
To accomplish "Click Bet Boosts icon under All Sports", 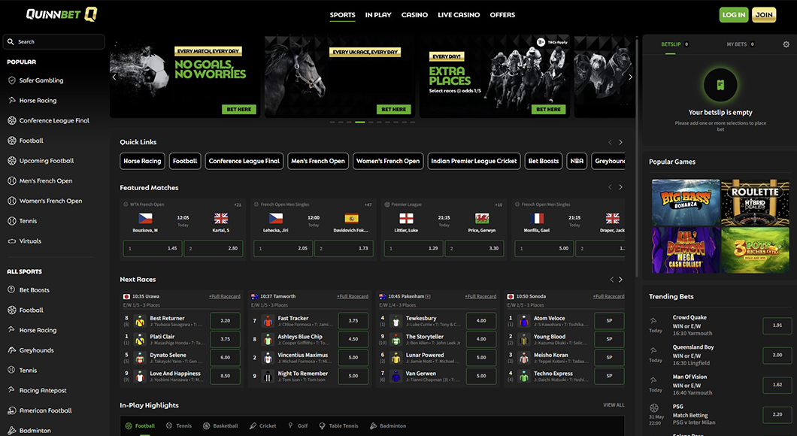I will click(12, 289).
